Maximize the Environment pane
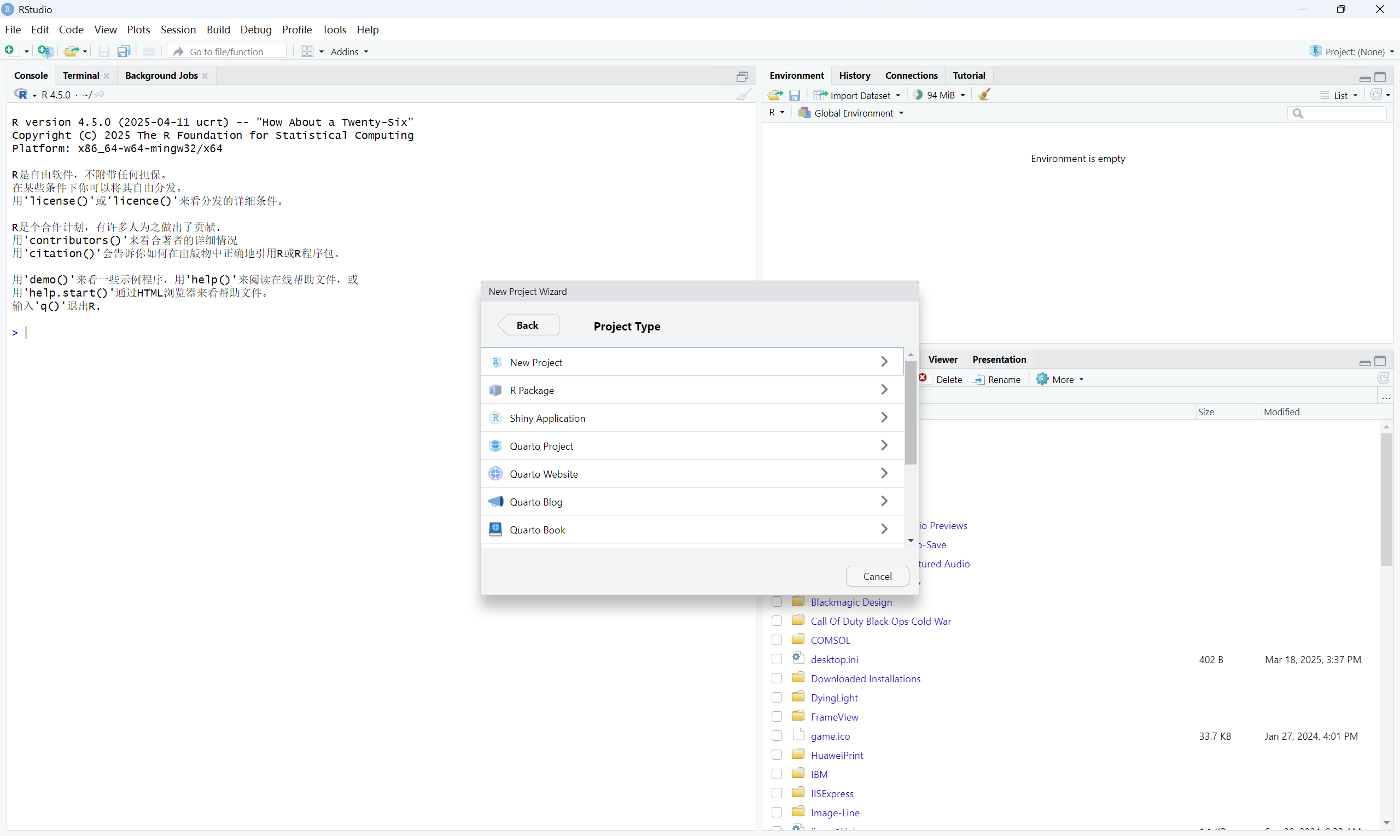This screenshot has height=836, width=1400. pos(1381,77)
